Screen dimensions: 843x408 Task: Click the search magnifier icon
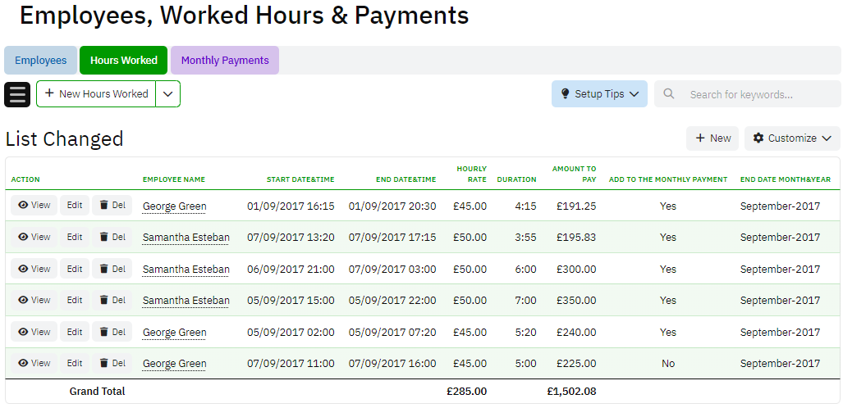point(669,94)
